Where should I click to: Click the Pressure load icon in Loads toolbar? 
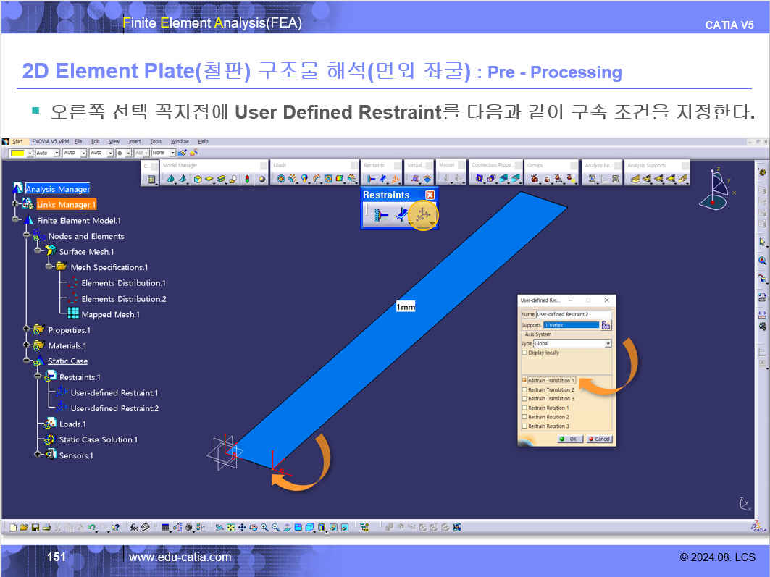pyautogui.click(x=280, y=179)
